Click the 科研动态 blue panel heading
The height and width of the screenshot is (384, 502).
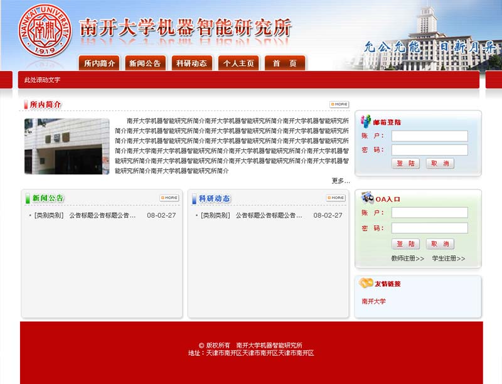point(214,198)
